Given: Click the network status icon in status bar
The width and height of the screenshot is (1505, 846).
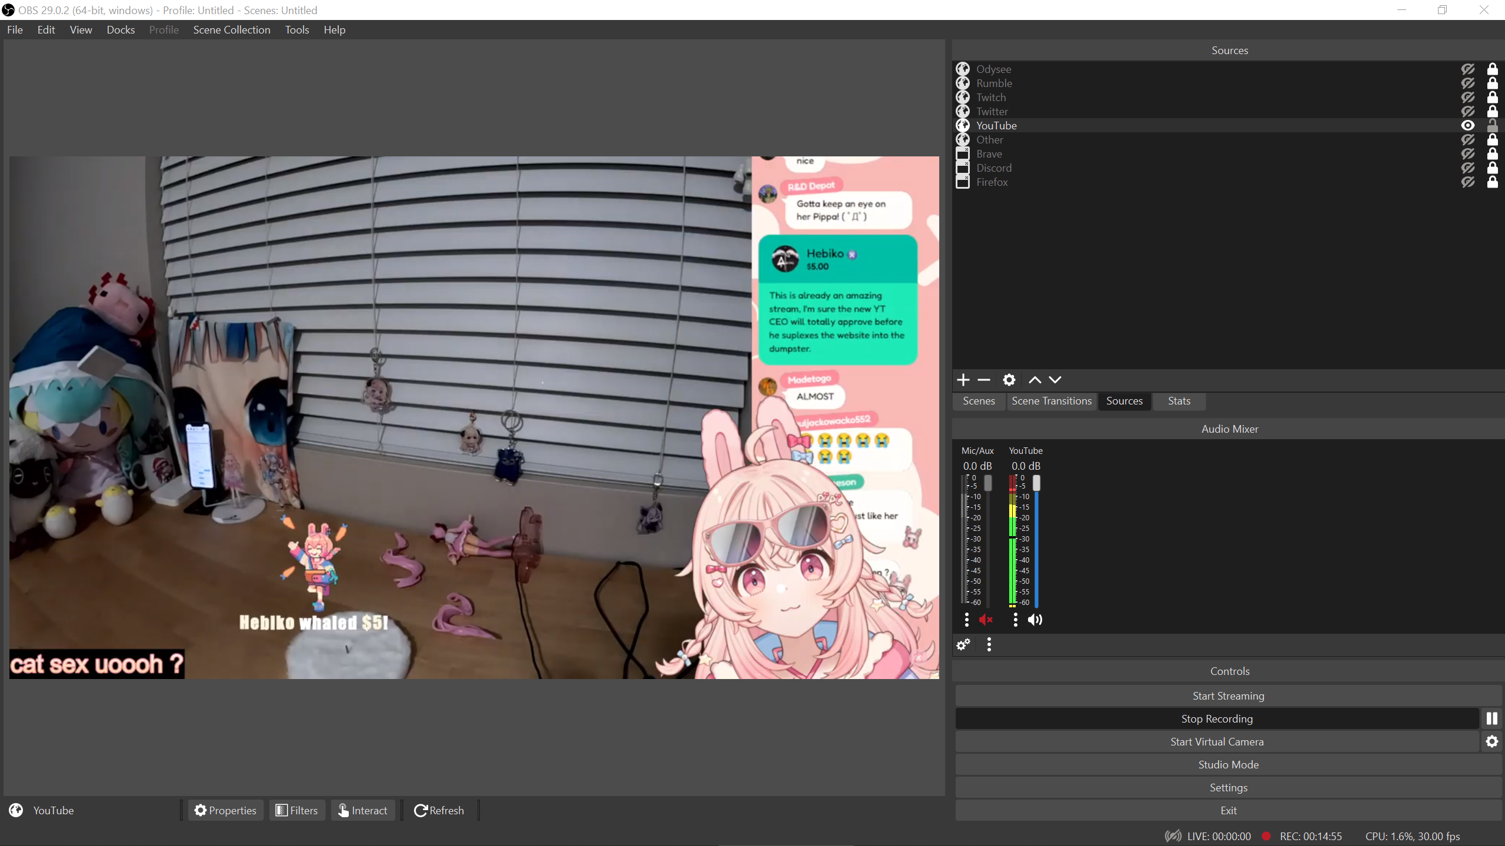Looking at the screenshot, I should tap(1173, 836).
